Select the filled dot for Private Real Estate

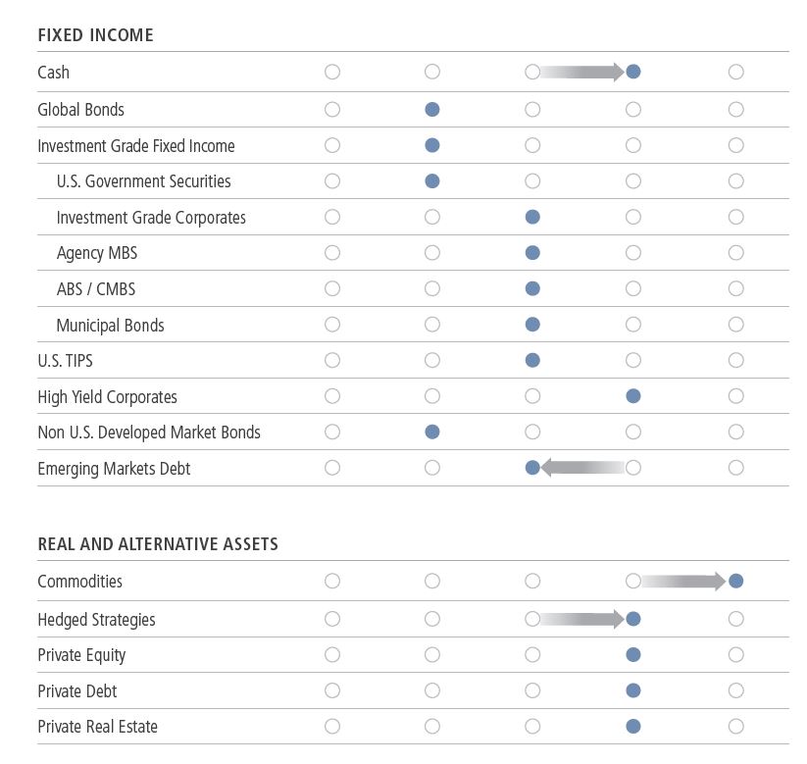pos(633,727)
